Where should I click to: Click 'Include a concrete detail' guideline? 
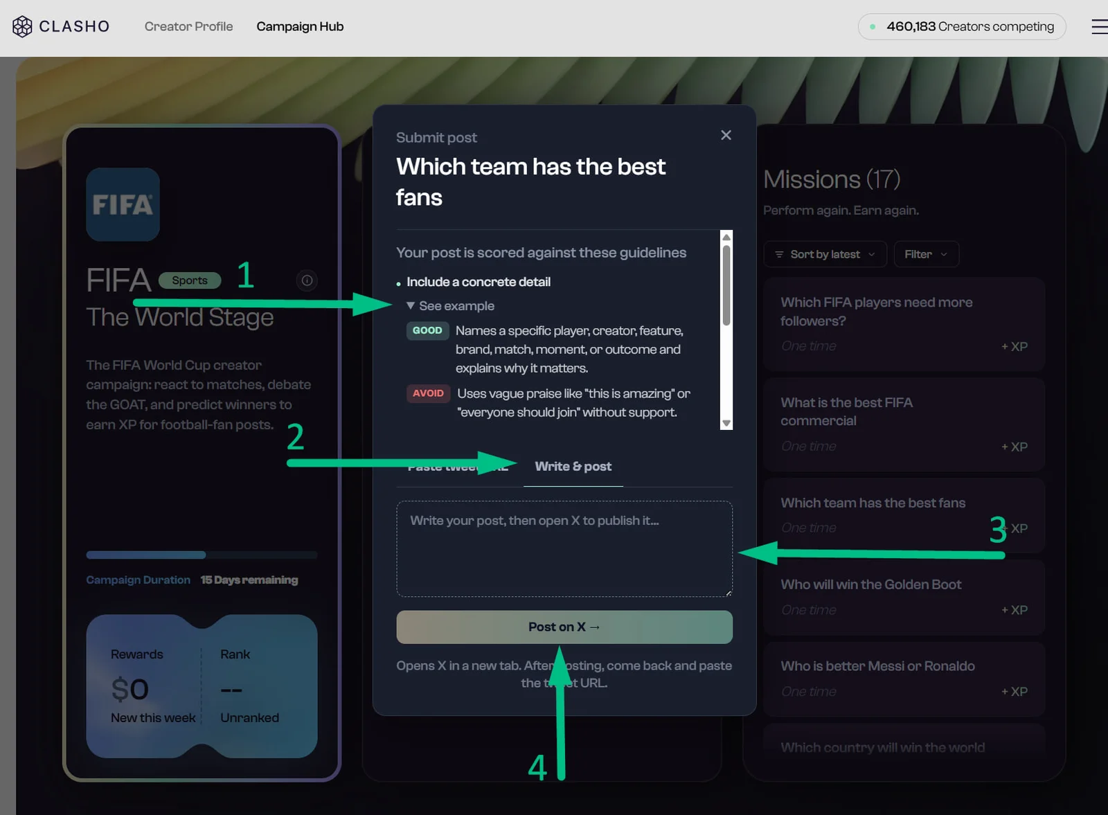[478, 282]
